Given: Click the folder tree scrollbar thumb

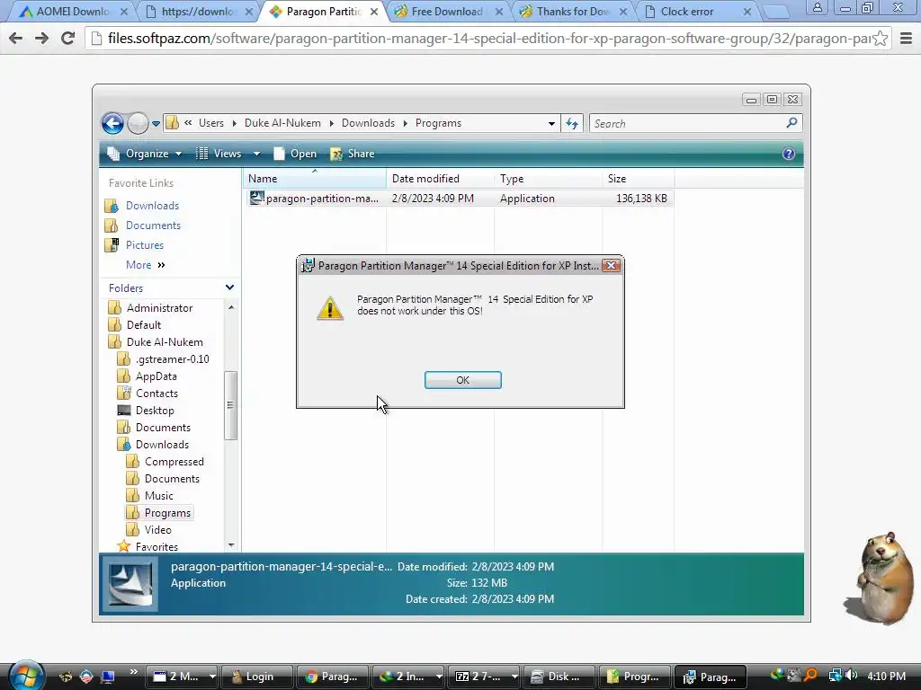Looking at the screenshot, I should pos(231,405).
